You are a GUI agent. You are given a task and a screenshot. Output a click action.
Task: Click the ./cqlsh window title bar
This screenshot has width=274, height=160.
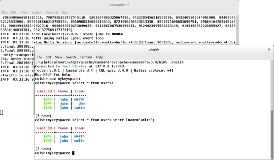154,50
